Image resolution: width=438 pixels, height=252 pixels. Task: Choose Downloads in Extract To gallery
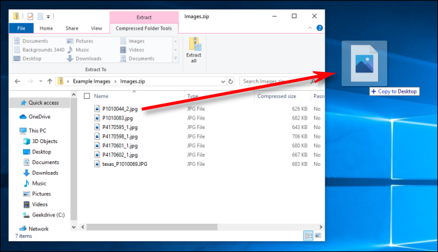coord(84,58)
